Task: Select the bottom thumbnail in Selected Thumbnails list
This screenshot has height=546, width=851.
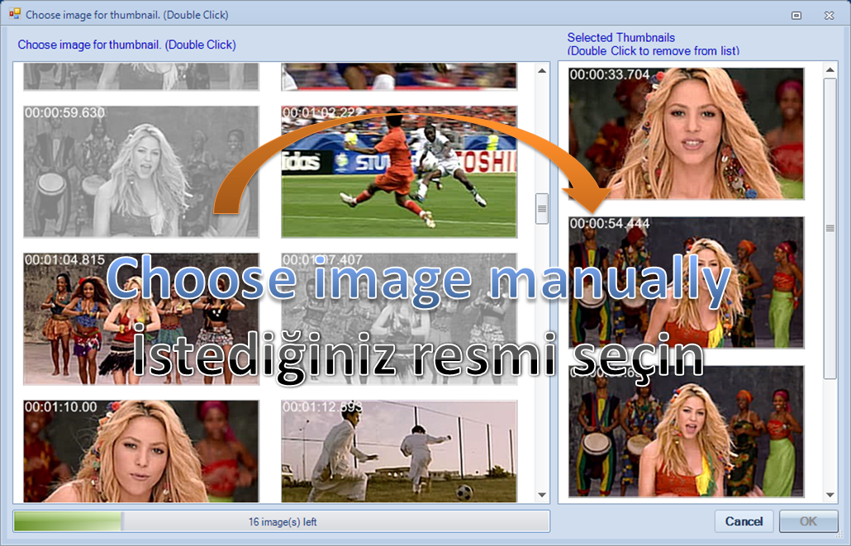Action: (x=686, y=431)
